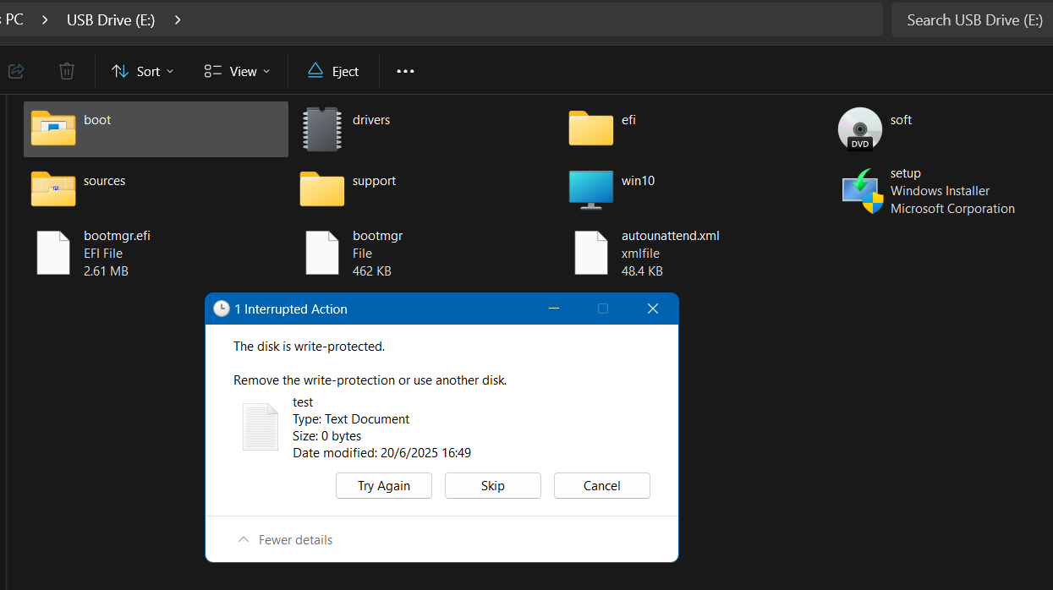Click the "48.4 KB" file size
The image size is (1053, 590).
coord(642,271)
